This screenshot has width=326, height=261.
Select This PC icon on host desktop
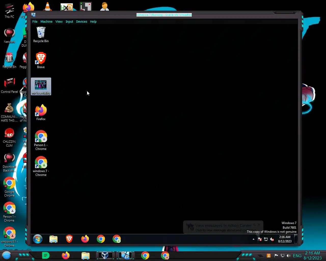pyautogui.click(x=9, y=11)
